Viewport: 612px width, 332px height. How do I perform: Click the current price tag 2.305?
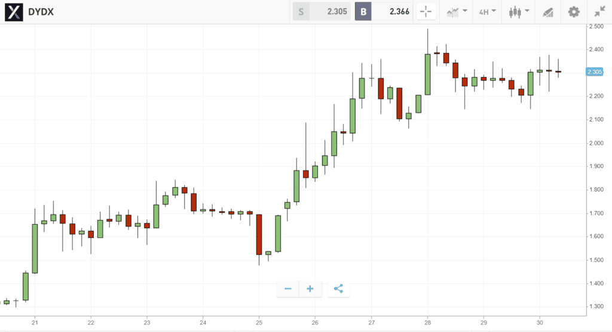click(595, 72)
